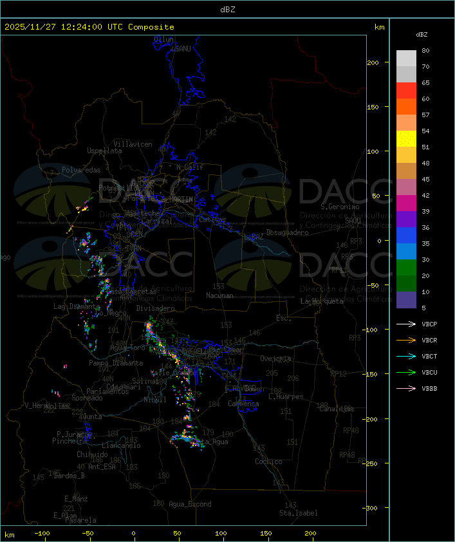Pick the mauve 42-45 dBZ swatch
Viewport: 455px width, 542px height.
[x=406, y=187]
